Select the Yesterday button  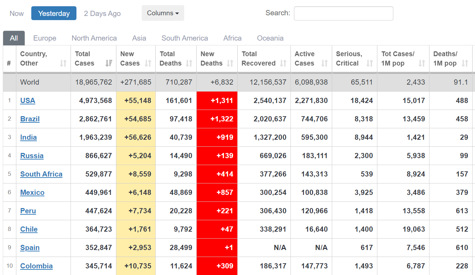tap(54, 14)
